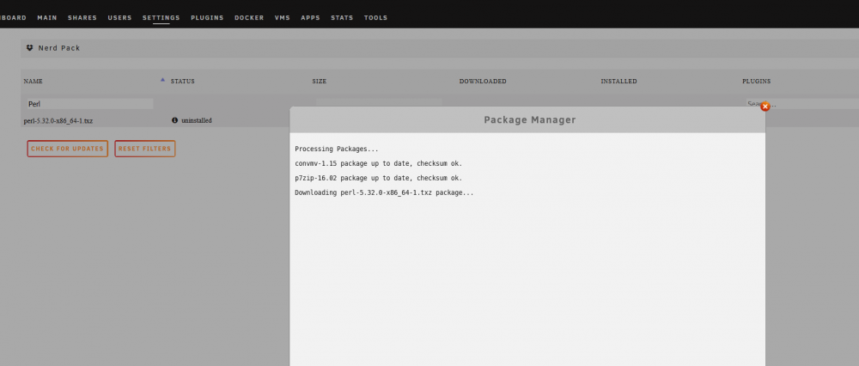Open the VMs menu tab
Image resolution: width=859 pixels, height=366 pixels.
pos(282,17)
